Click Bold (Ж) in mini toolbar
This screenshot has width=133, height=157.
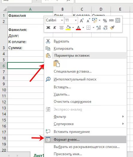tap(48, 27)
